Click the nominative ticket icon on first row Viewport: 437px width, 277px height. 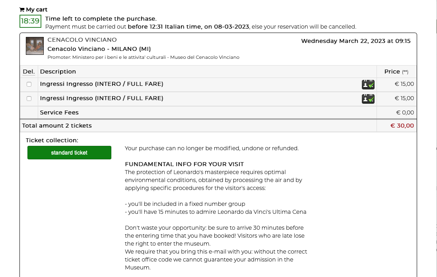(368, 84)
